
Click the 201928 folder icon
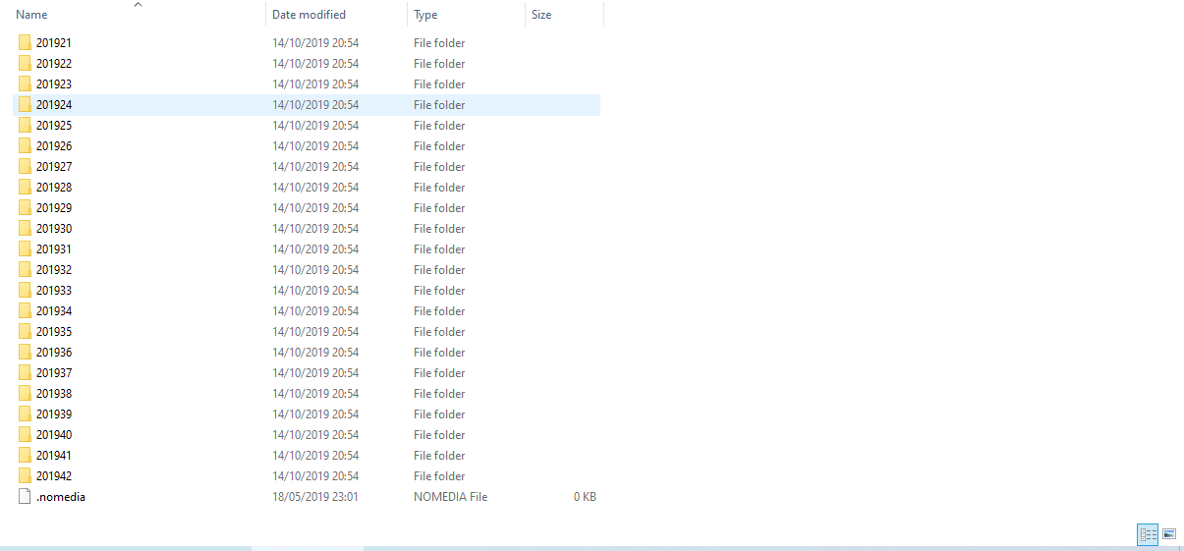coord(25,188)
